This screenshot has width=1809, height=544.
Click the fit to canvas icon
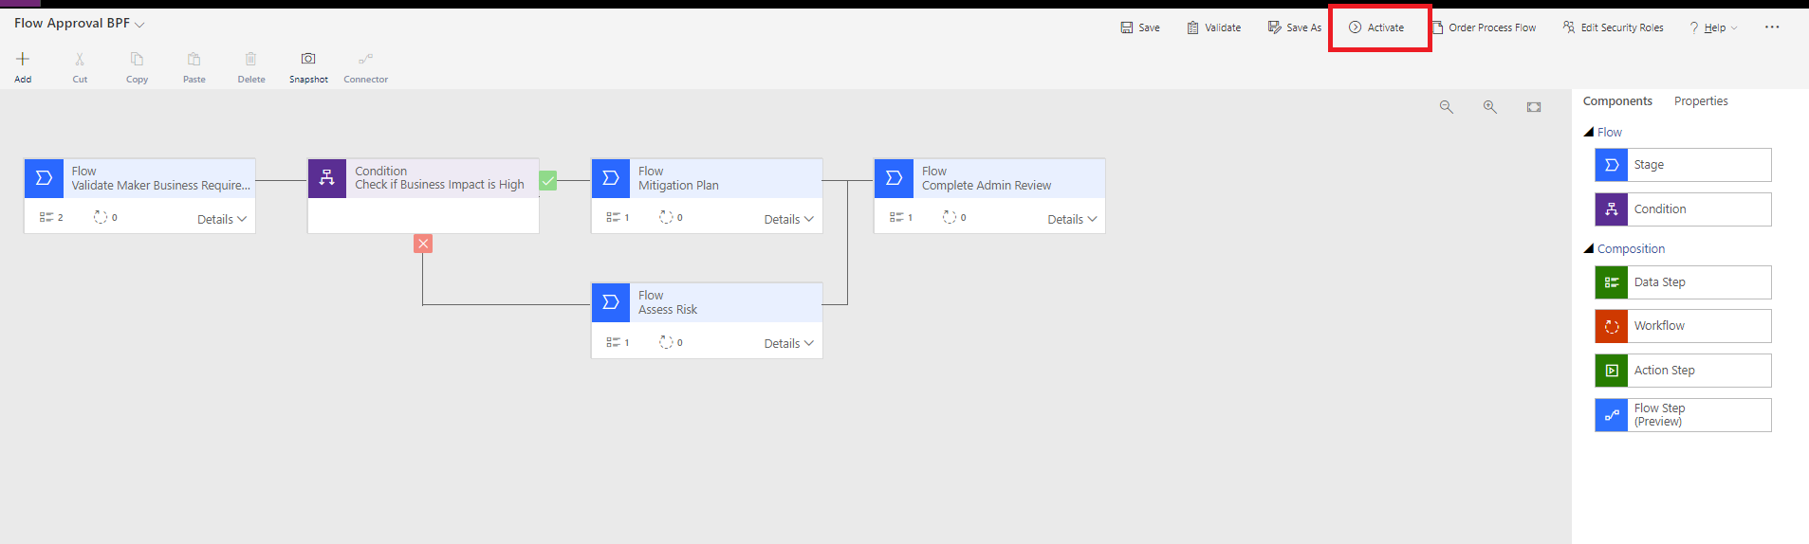pyautogui.click(x=1534, y=107)
